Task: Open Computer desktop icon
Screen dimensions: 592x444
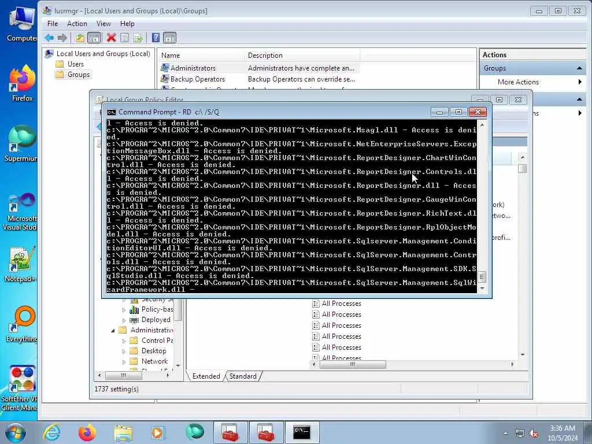Action: click(22, 23)
